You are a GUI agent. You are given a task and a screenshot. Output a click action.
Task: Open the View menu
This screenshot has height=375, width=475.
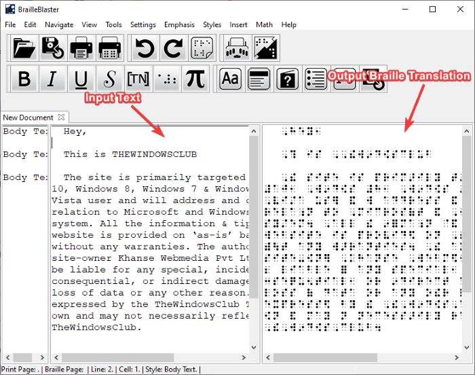click(89, 24)
